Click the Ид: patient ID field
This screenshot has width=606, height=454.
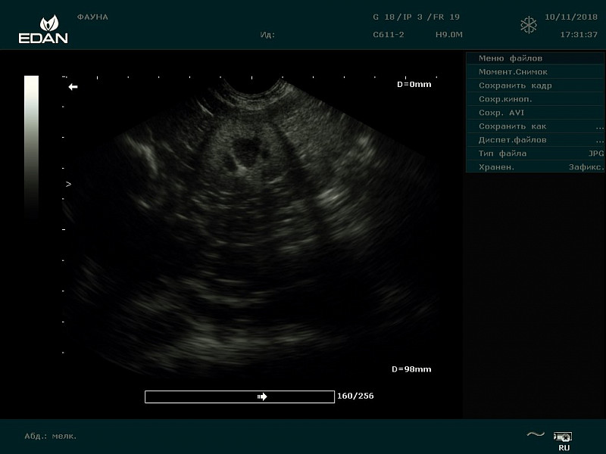pyautogui.click(x=267, y=35)
